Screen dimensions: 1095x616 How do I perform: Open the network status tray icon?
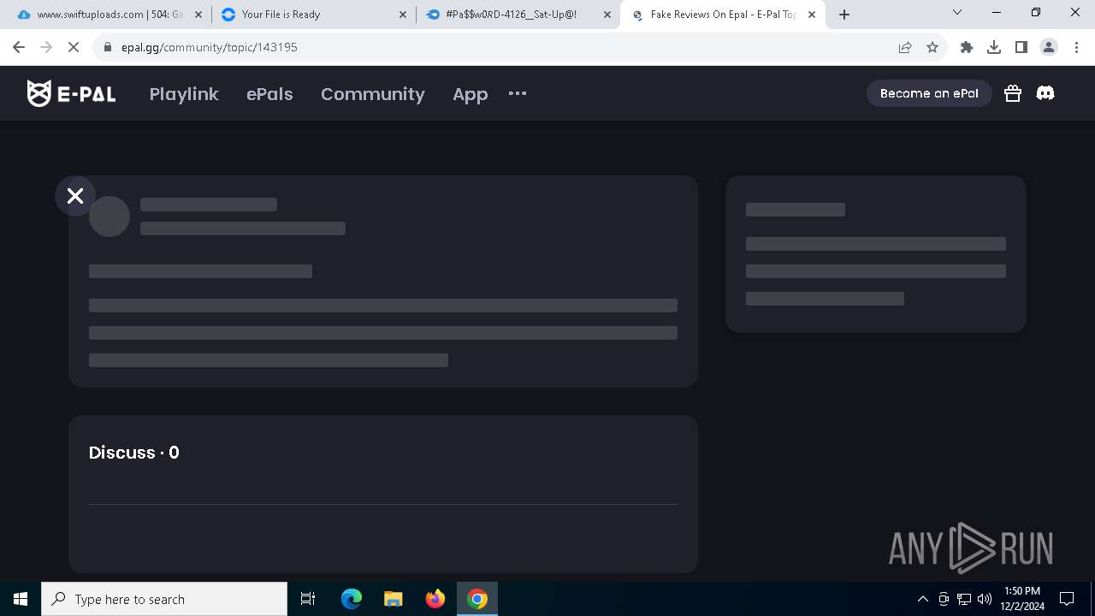[964, 599]
